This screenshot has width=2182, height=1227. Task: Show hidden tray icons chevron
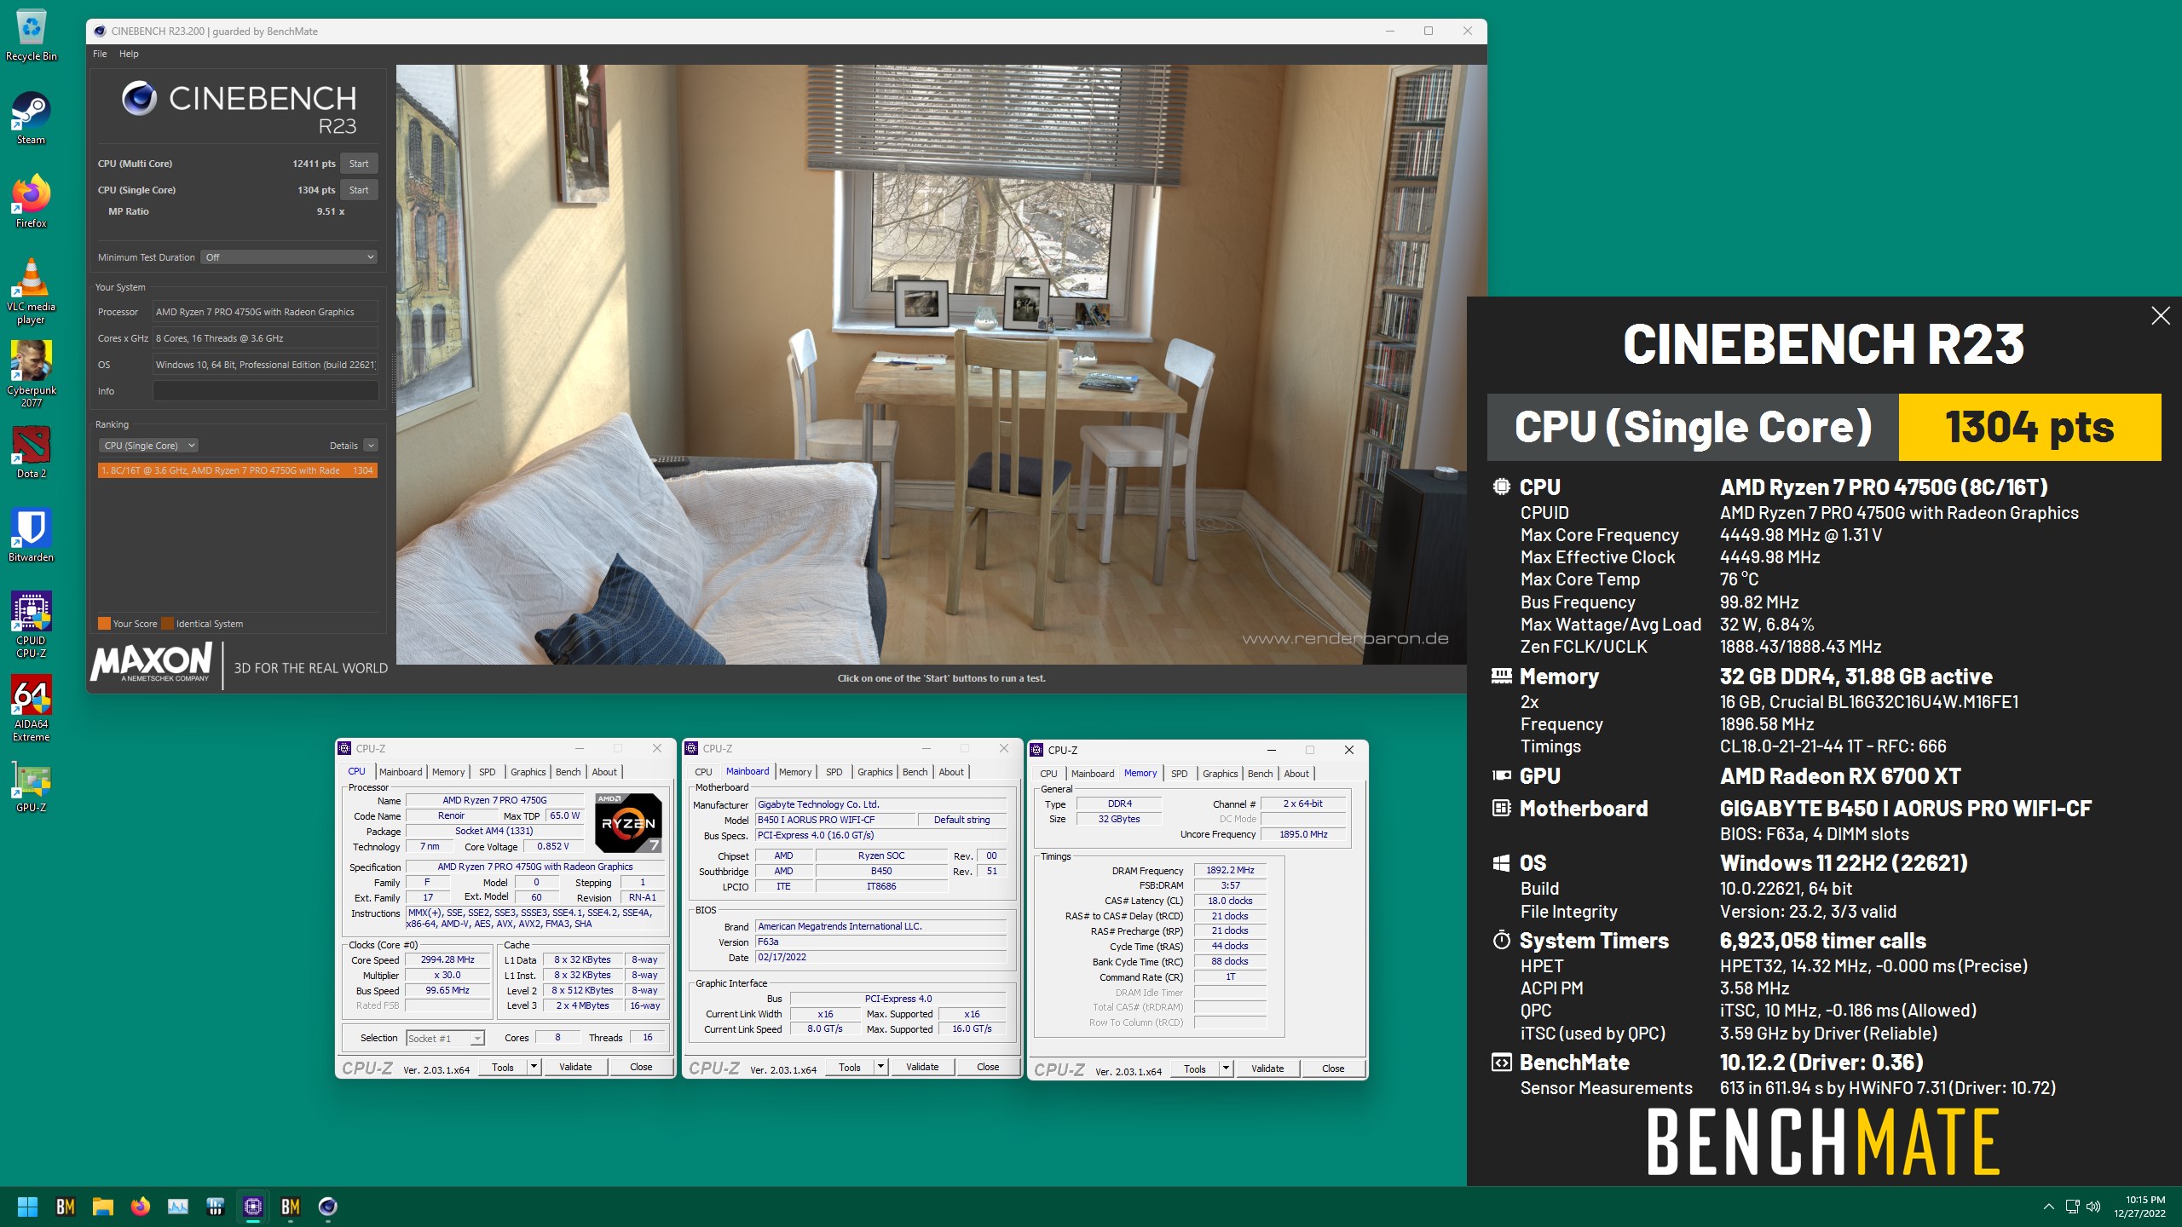(x=2048, y=1207)
